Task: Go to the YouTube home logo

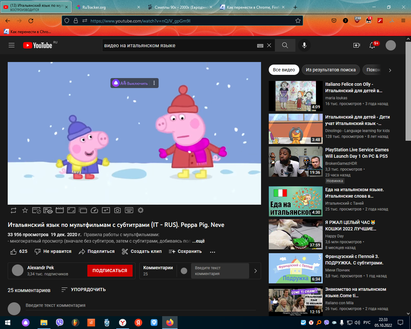Action: click(x=38, y=45)
